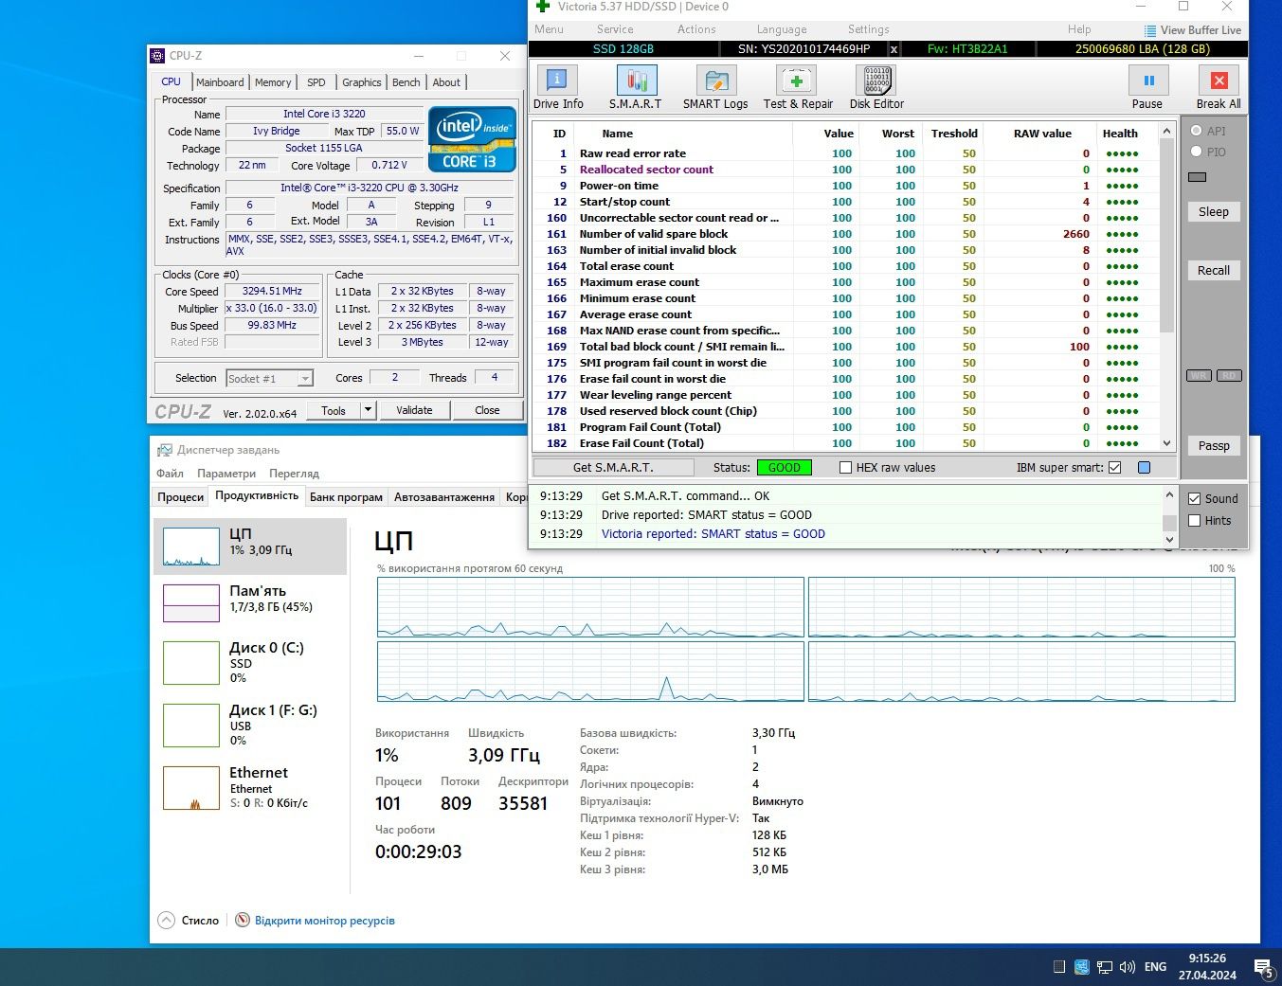Open Drive Info in Victoria toolbar
1282x986 pixels.
[x=557, y=81]
